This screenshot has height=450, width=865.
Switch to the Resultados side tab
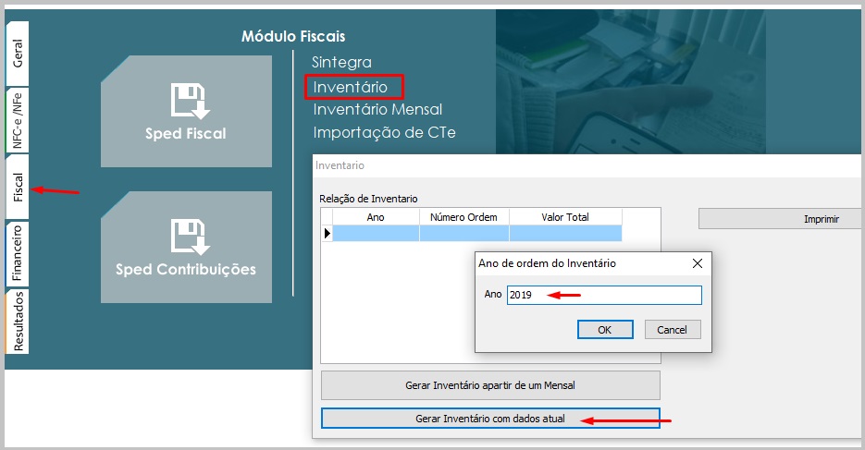pos(17,322)
